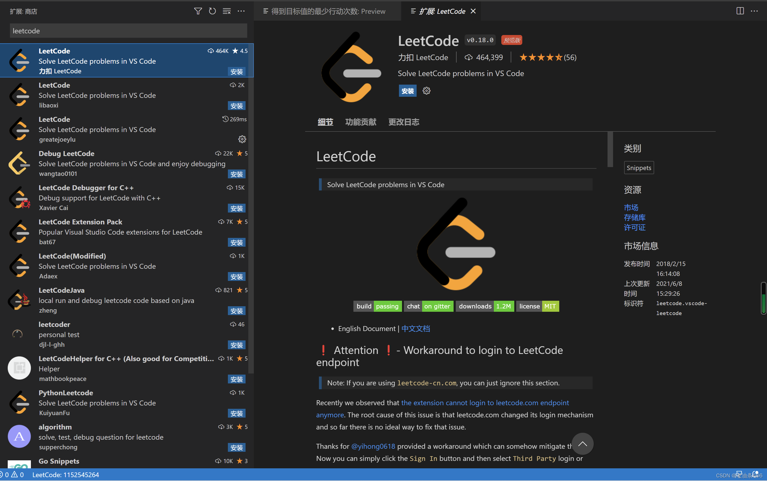Open the 存储库 repository link
Screen dimensions: 767x481
pyautogui.click(x=634, y=217)
